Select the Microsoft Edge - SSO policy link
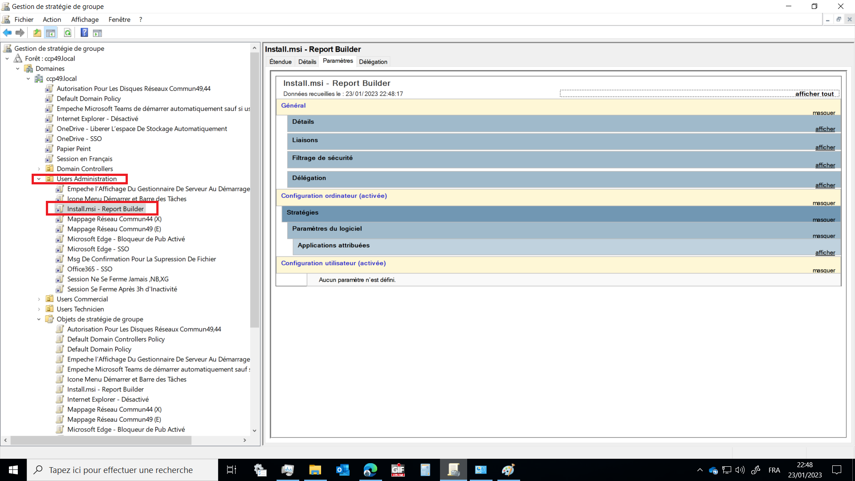Image resolution: width=855 pixels, height=481 pixels. point(98,249)
